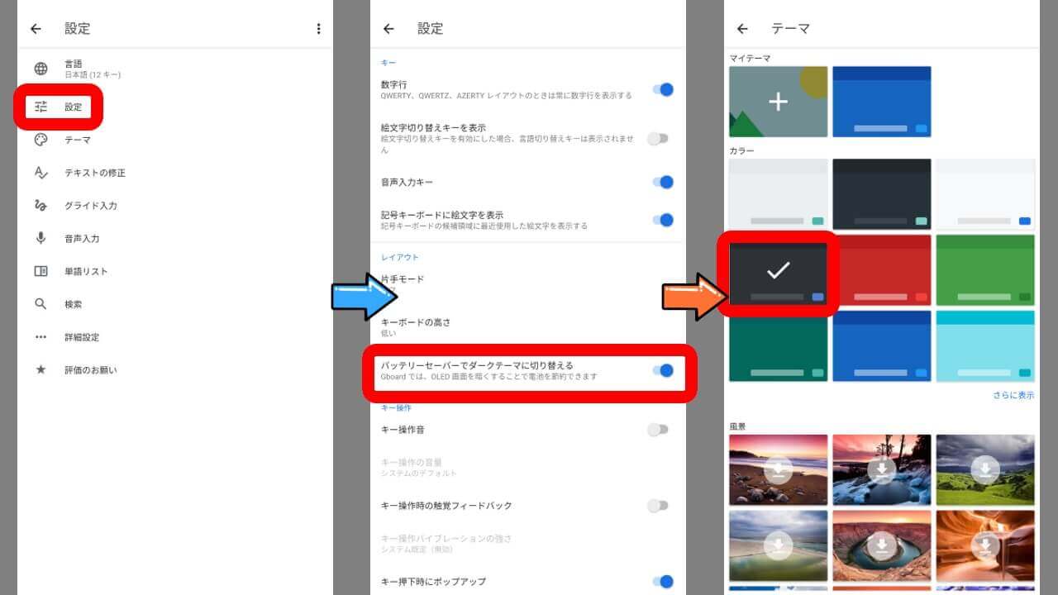1058x595 pixels.
Task: Open the テキストの修正 menu item
Action: coord(95,173)
